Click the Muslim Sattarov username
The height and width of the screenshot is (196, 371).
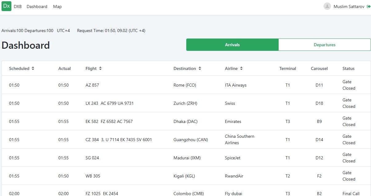click(x=349, y=6)
